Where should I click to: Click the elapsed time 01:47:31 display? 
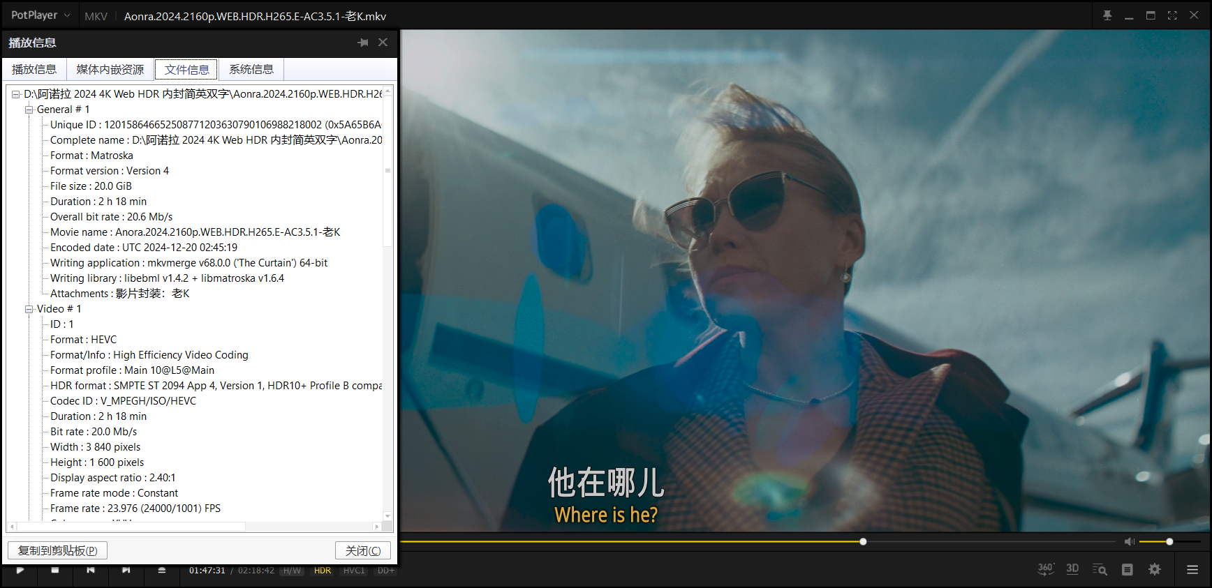click(207, 571)
